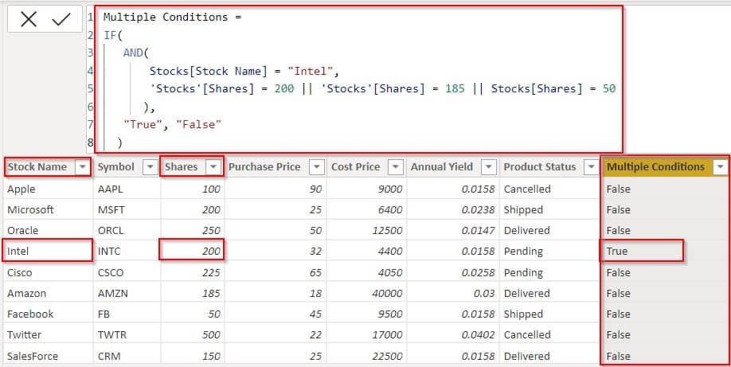The width and height of the screenshot is (731, 367).
Task: Open the Multiple Conditions column filter dropdown
Action: tap(721, 167)
